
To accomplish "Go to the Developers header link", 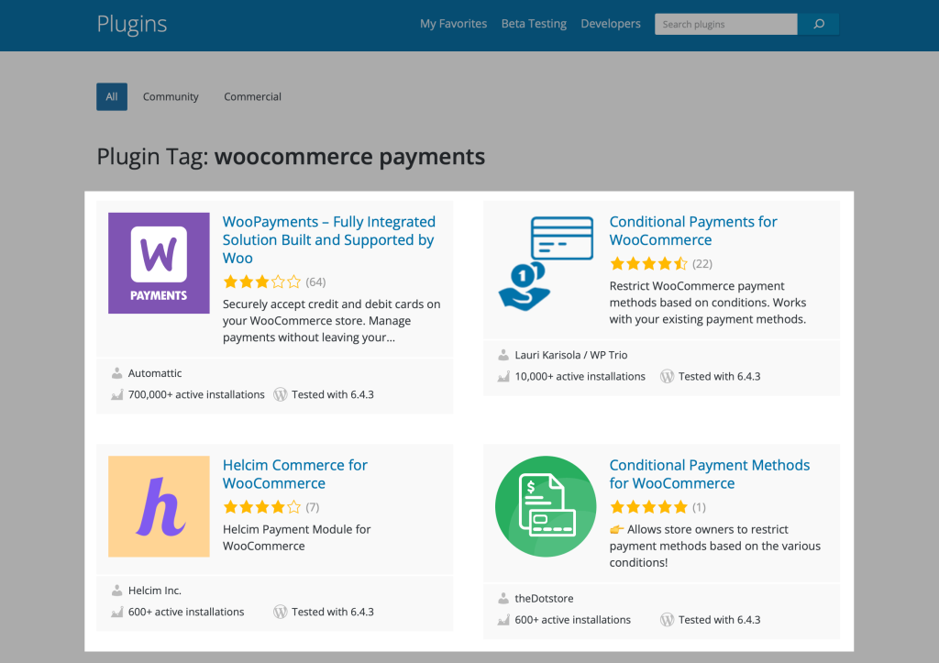I will [x=611, y=24].
